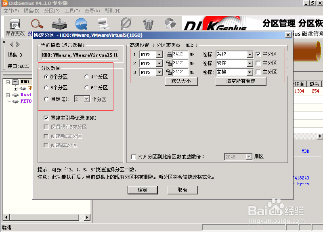This screenshot has height=232, width=323.
Task: Uncheck the Rebuild MBR checkbox
Action: [46, 118]
